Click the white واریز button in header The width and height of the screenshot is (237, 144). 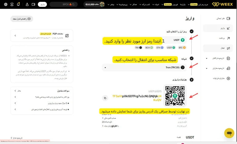(x=42, y=4)
